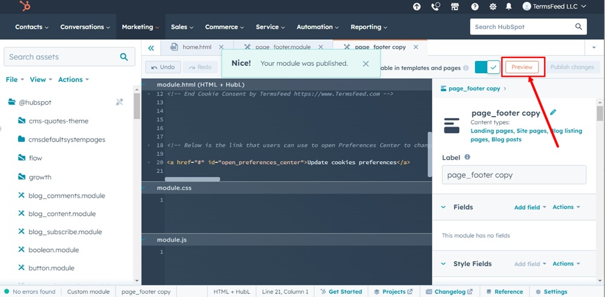
Task: Click the Search assets magnifier icon
Action: [x=124, y=57]
